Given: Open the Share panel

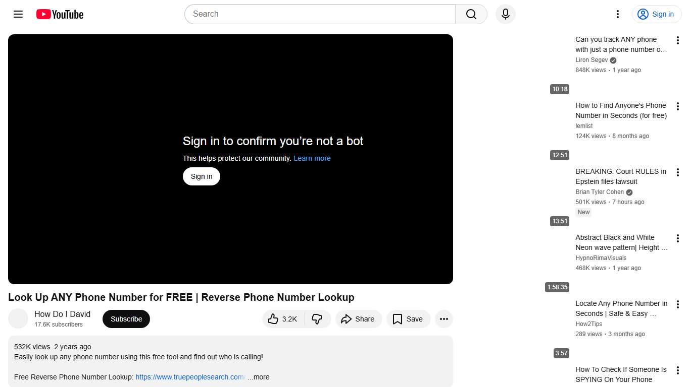Looking at the screenshot, I should tap(359, 319).
